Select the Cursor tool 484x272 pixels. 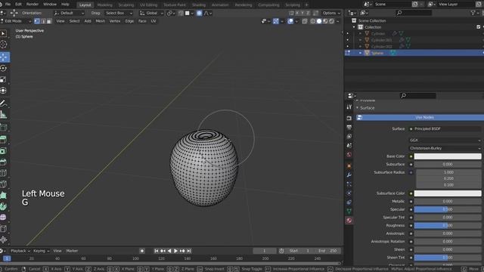click(x=4, y=45)
